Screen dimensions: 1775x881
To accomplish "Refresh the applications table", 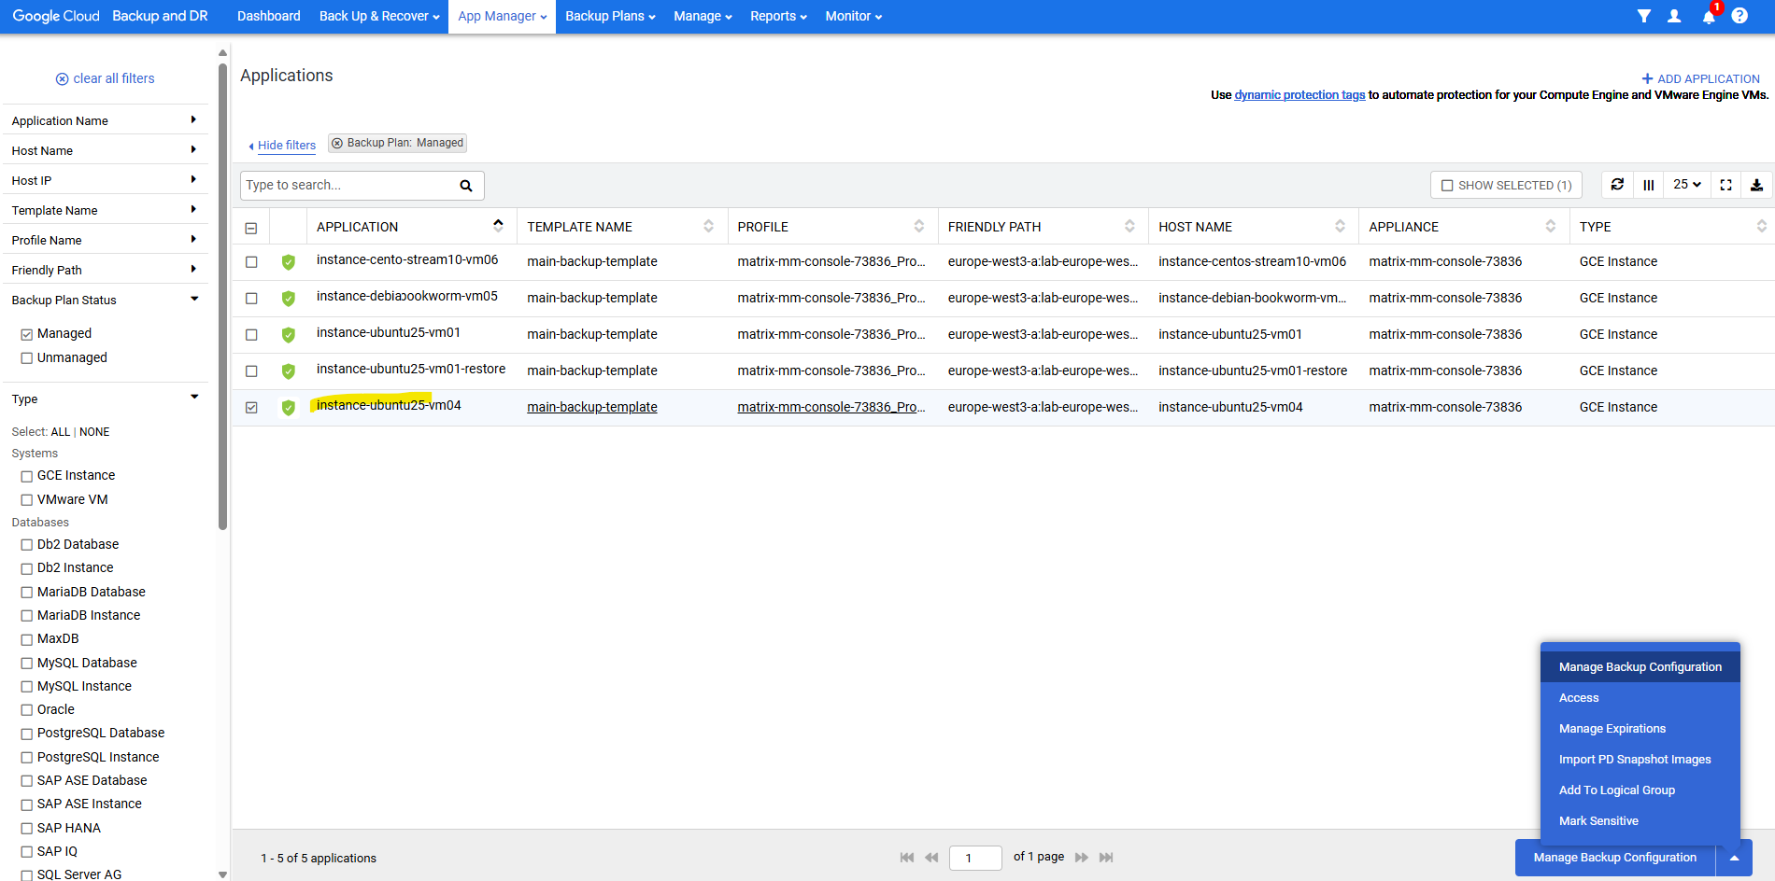I will click(x=1617, y=185).
